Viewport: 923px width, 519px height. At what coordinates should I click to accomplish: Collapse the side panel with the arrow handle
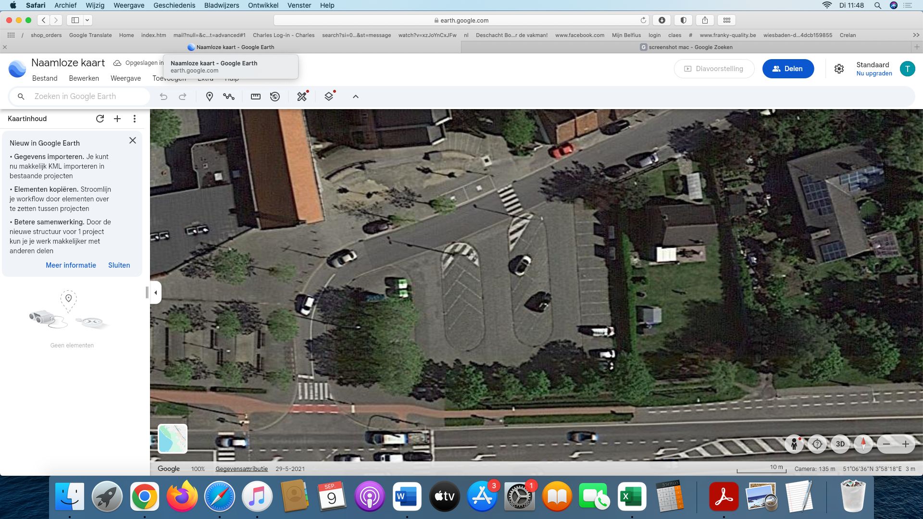[156, 292]
